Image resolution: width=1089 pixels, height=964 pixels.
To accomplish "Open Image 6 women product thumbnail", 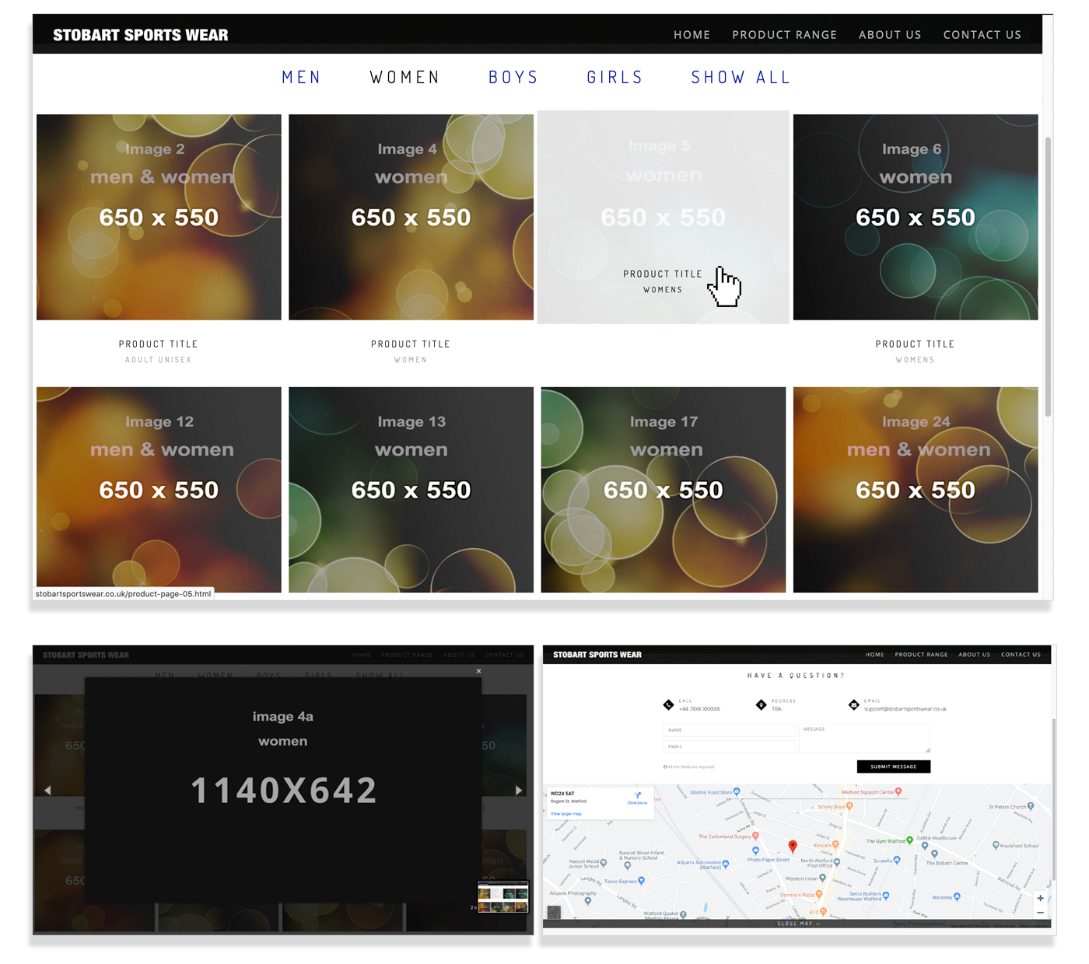I will coord(916,217).
